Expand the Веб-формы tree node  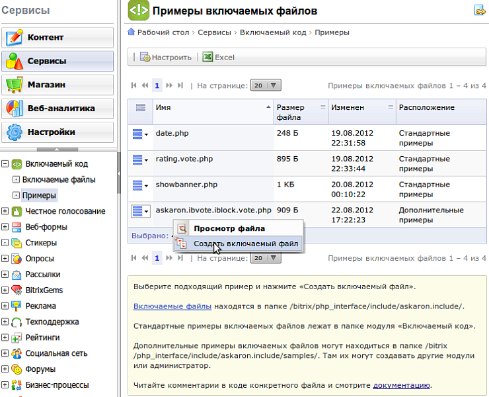(x=5, y=227)
